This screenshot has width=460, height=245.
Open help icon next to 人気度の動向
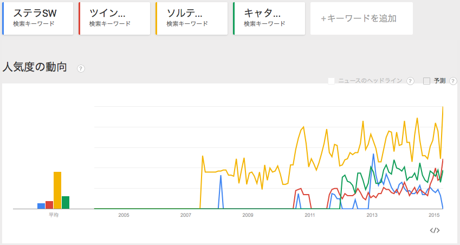[x=81, y=69]
